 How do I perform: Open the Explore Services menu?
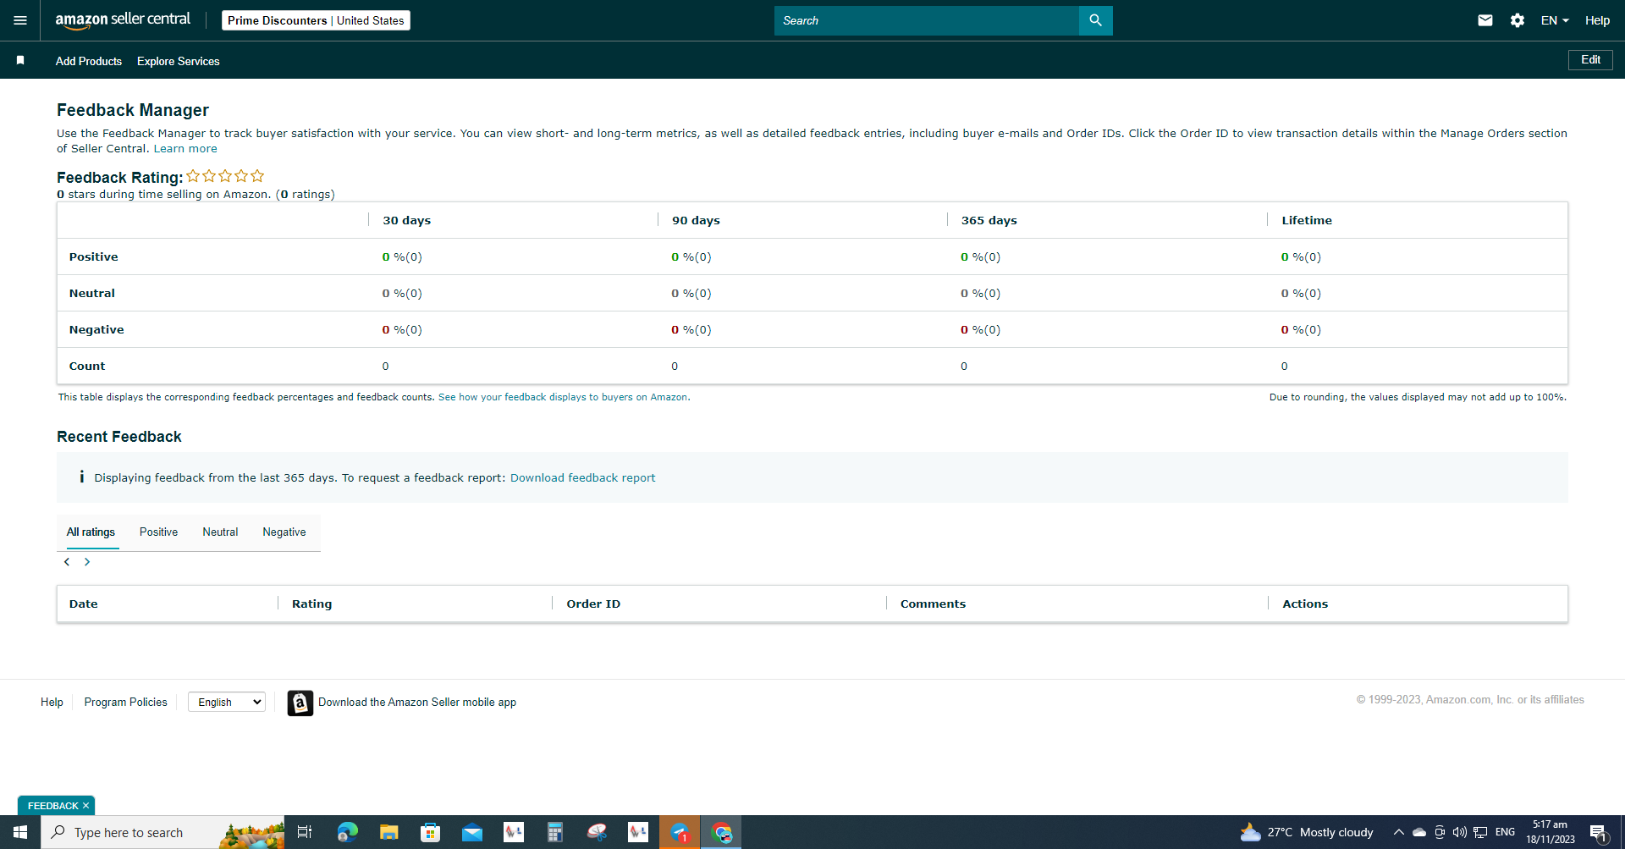pyautogui.click(x=179, y=61)
